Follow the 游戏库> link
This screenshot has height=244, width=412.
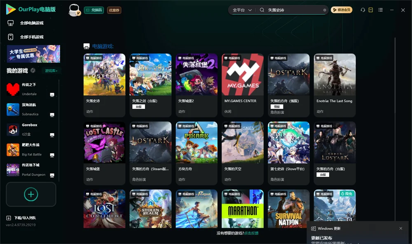click(x=51, y=71)
